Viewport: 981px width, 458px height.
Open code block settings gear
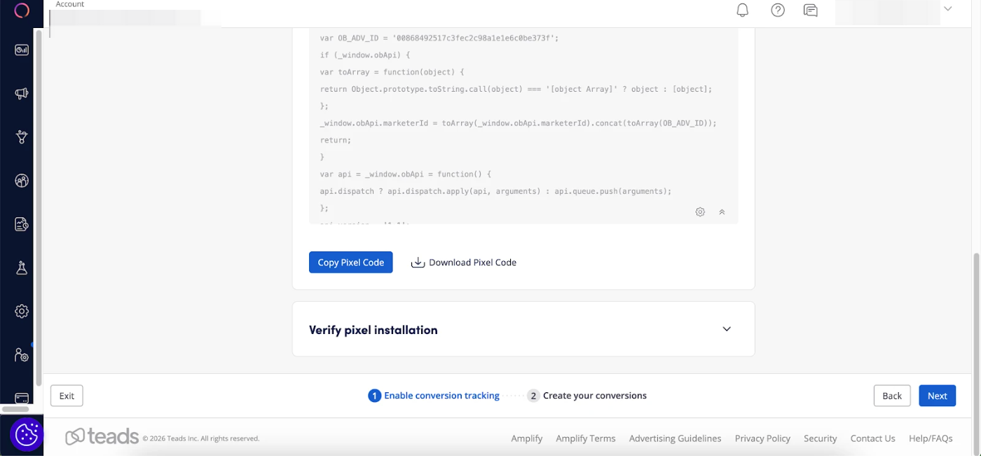click(700, 212)
